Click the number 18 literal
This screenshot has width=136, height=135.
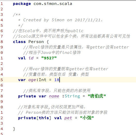pos(57,80)
